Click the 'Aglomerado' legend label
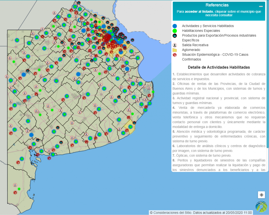 pos(191,50)
